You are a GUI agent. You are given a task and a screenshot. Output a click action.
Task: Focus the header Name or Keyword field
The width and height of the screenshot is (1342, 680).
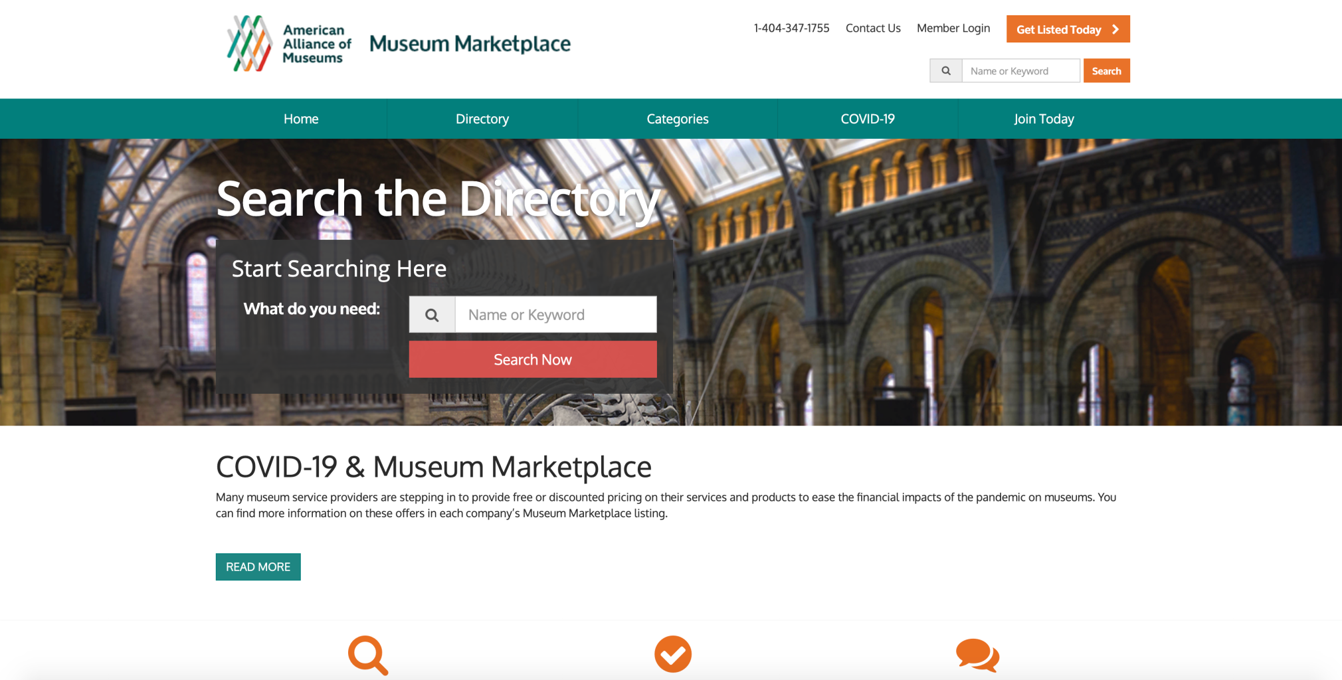pyautogui.click(x=1020, y=70)
